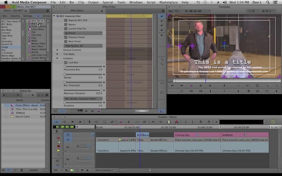Click Remove Effect icon in Composer controls
The height and width of the screenshot is (176, 282).
[x=258, y=91]
